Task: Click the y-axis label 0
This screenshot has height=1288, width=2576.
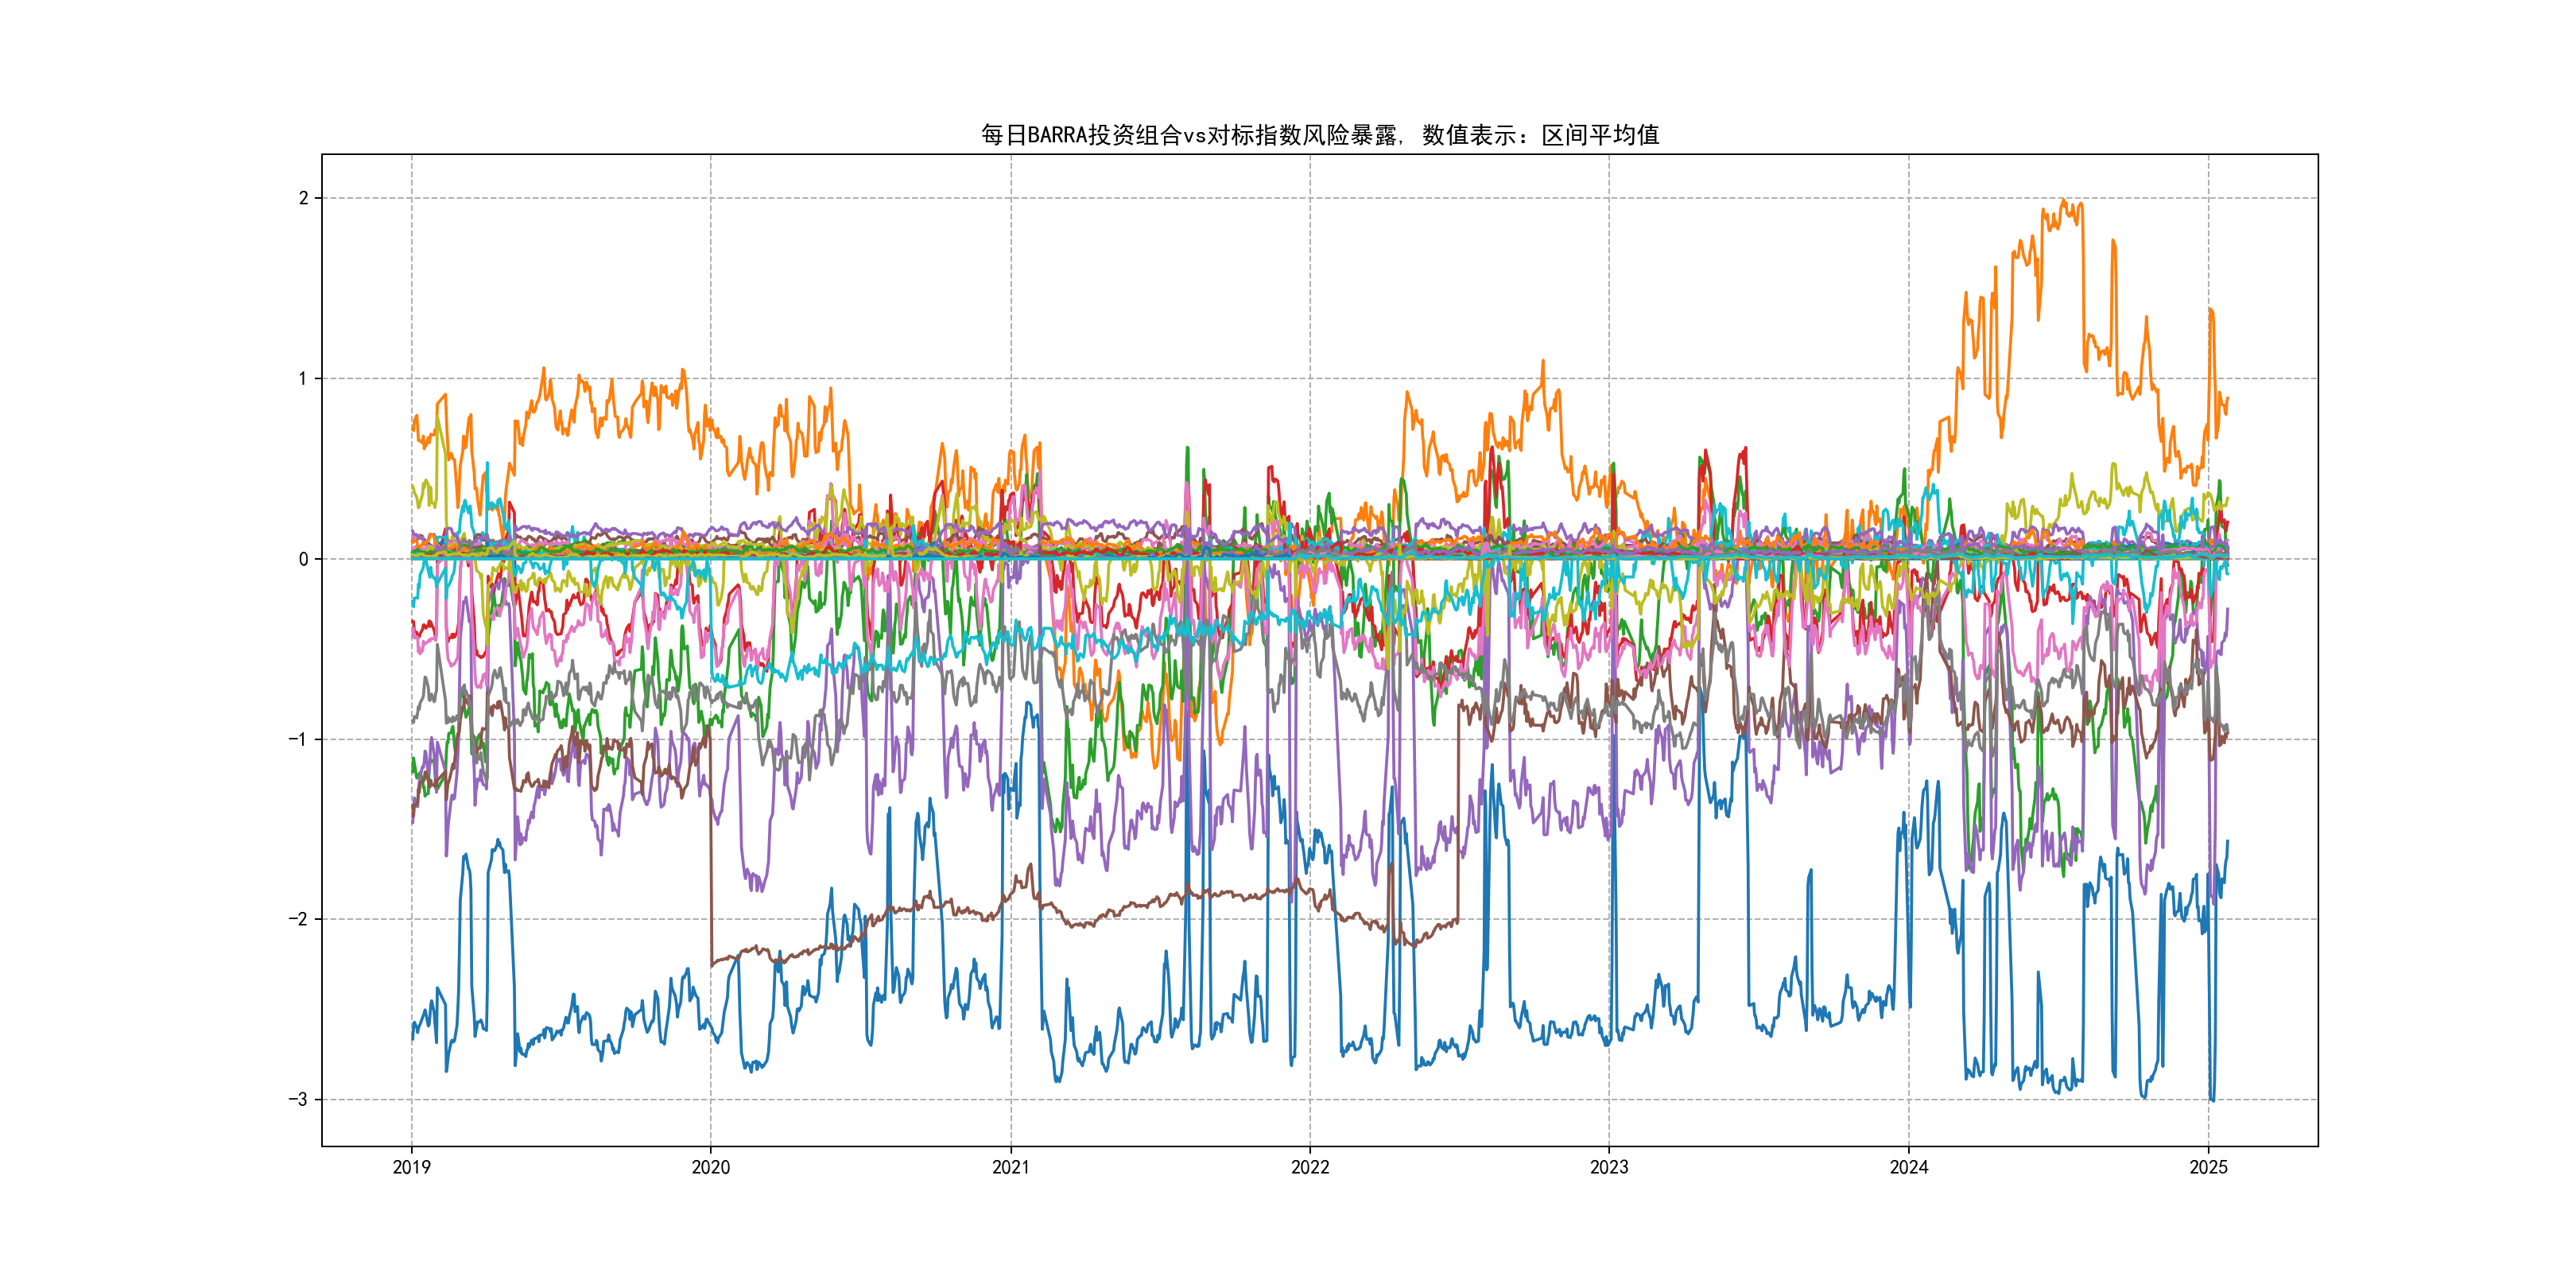Action: pyautogui.click(x=303, y=559)
